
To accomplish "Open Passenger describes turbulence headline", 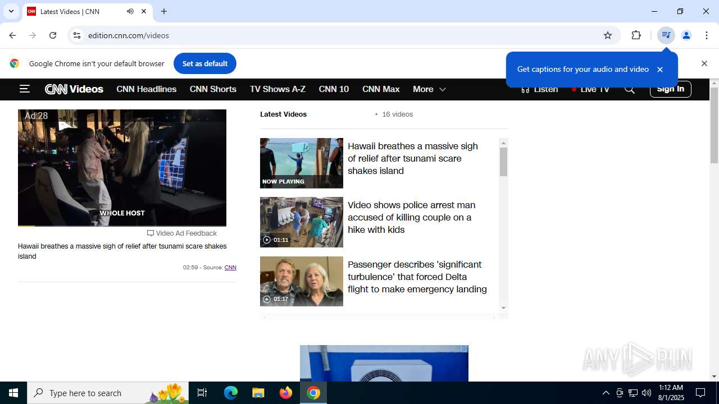I will 417,277.
